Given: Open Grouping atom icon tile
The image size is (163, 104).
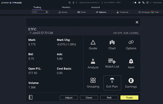Looking at the screenshot, I should pos(93,83).
